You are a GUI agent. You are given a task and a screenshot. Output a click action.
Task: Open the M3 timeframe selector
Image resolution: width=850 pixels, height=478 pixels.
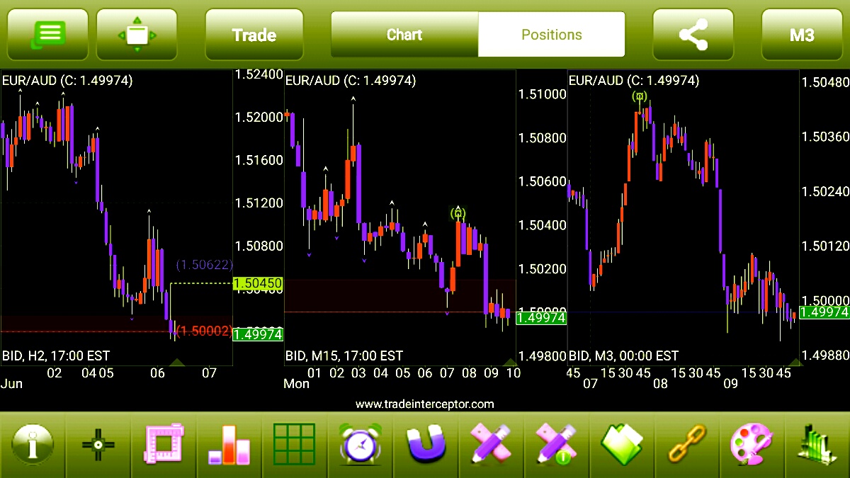tap(802, 34)
